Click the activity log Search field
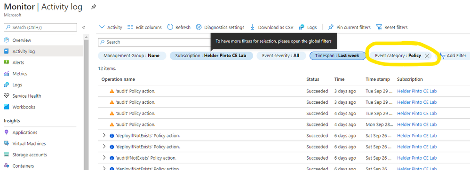Screen dimensions: 470x170 click(x=154, y=42)
